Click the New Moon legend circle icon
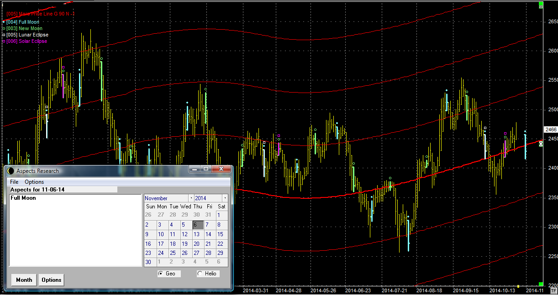The image size is (558, 295). pos(4,28)
